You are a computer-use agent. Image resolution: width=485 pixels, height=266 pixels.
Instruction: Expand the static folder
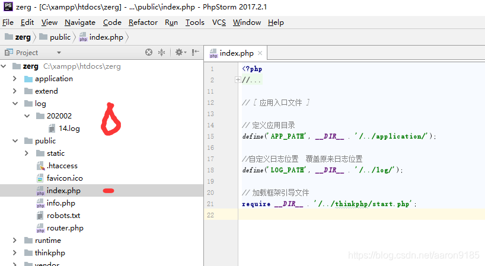click(x=27, y=153)
